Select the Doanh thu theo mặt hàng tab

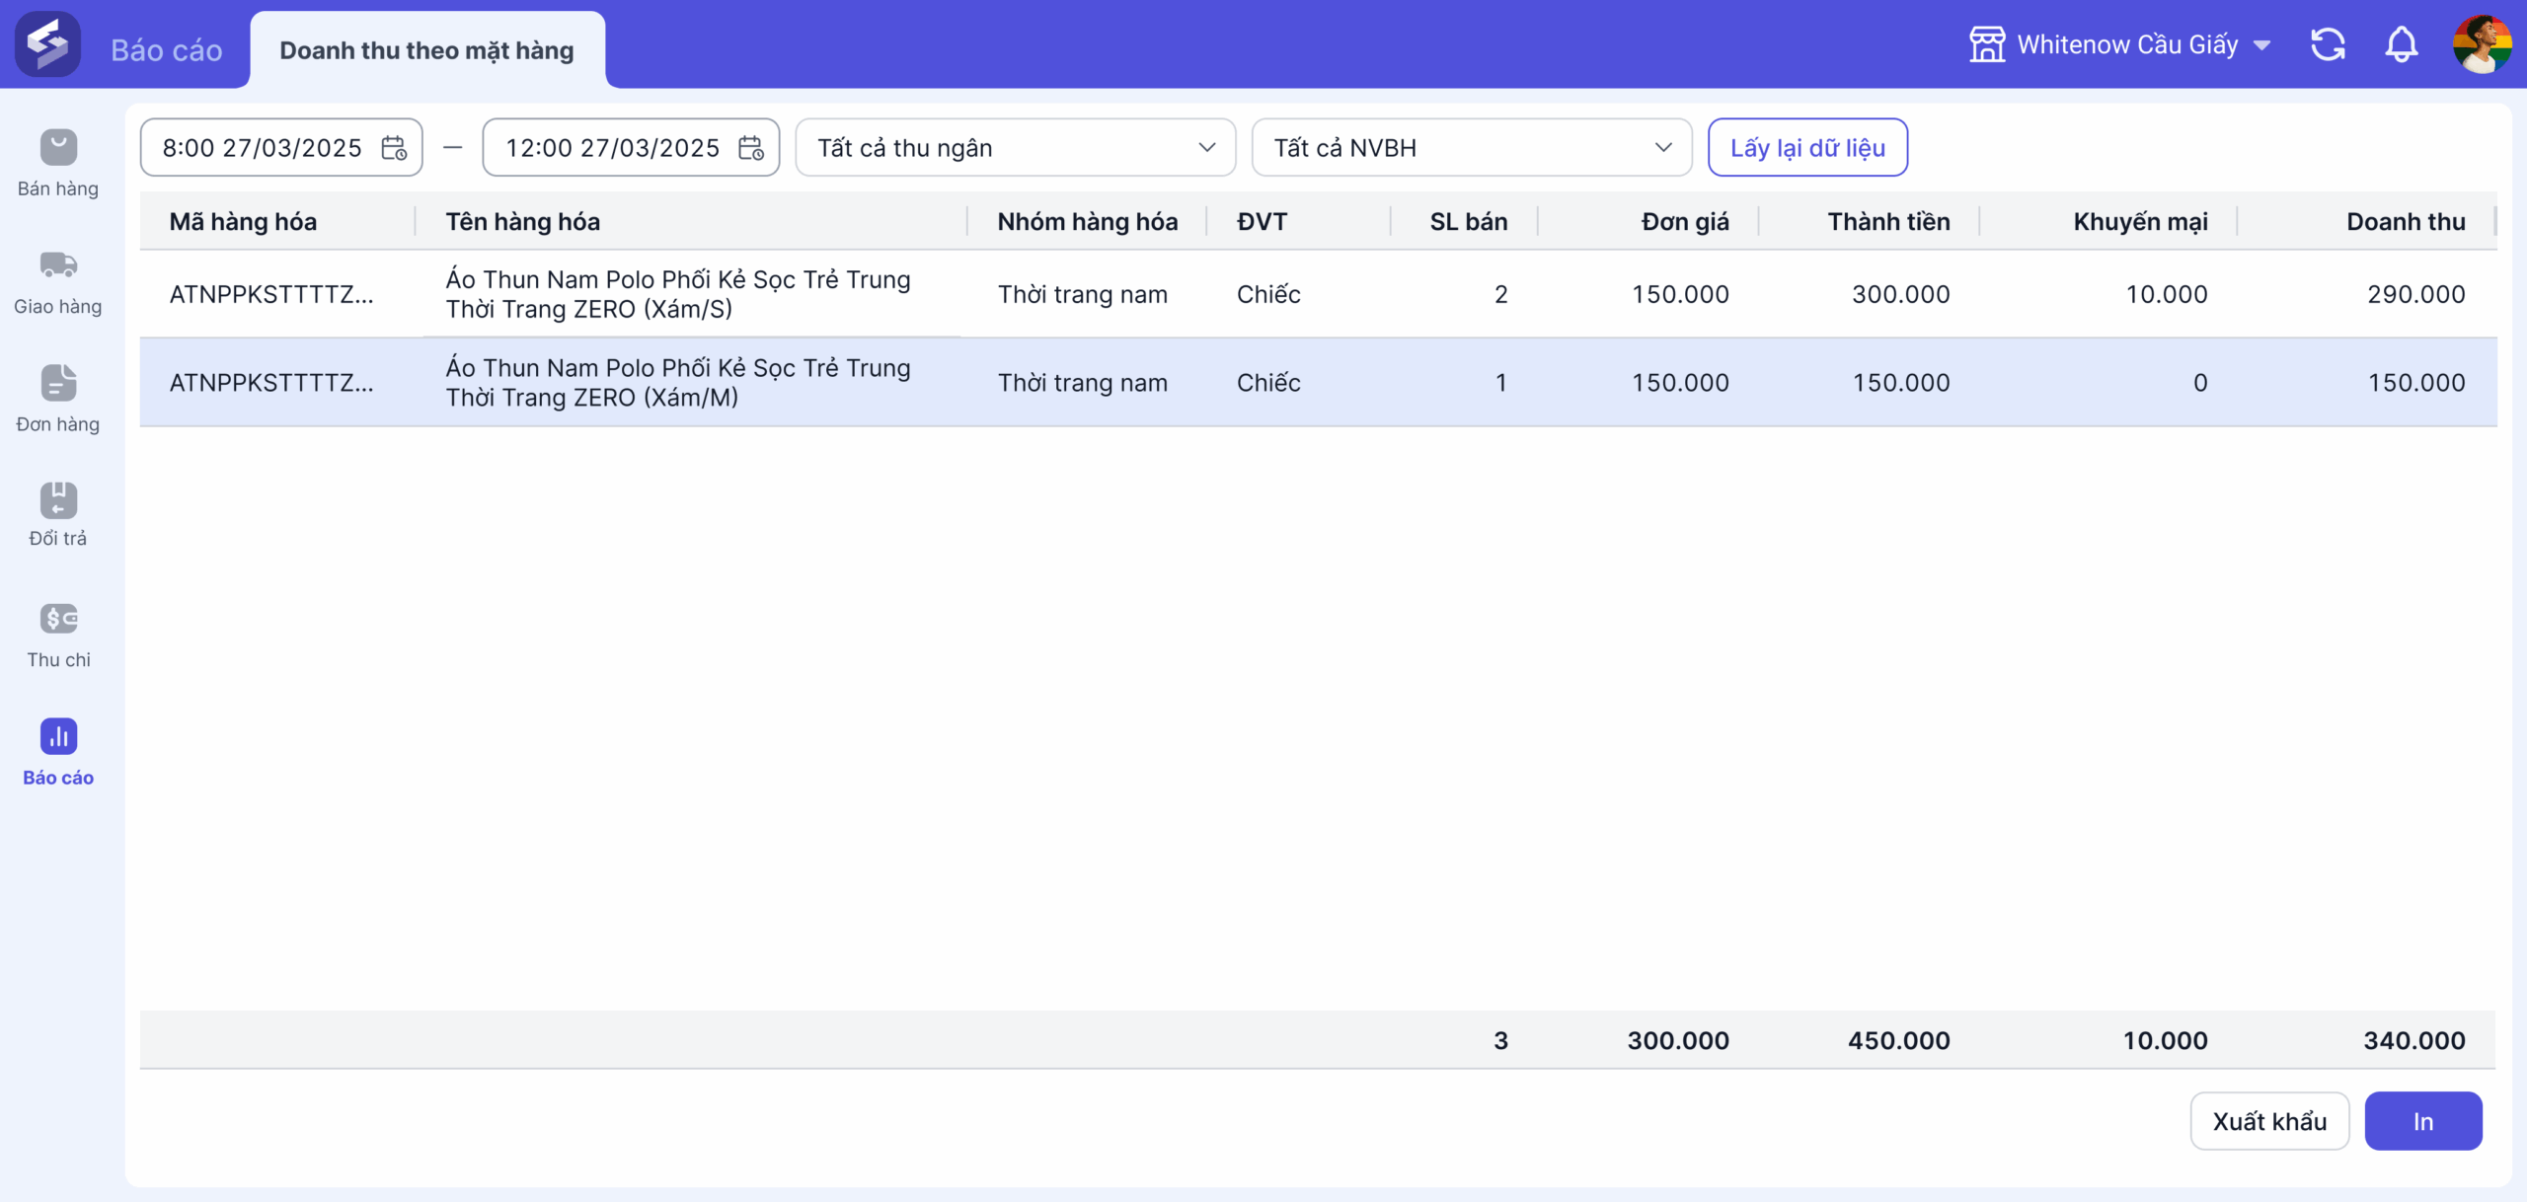426,50
